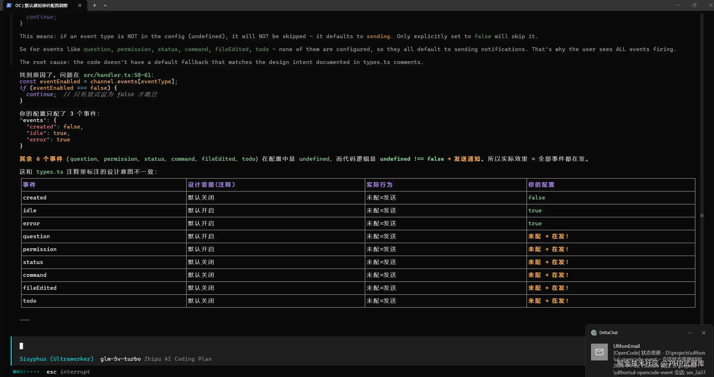714x377 pixels.
Task: Expand the new-tab profile dropdown chevron
Action: [x=105, y=5]
